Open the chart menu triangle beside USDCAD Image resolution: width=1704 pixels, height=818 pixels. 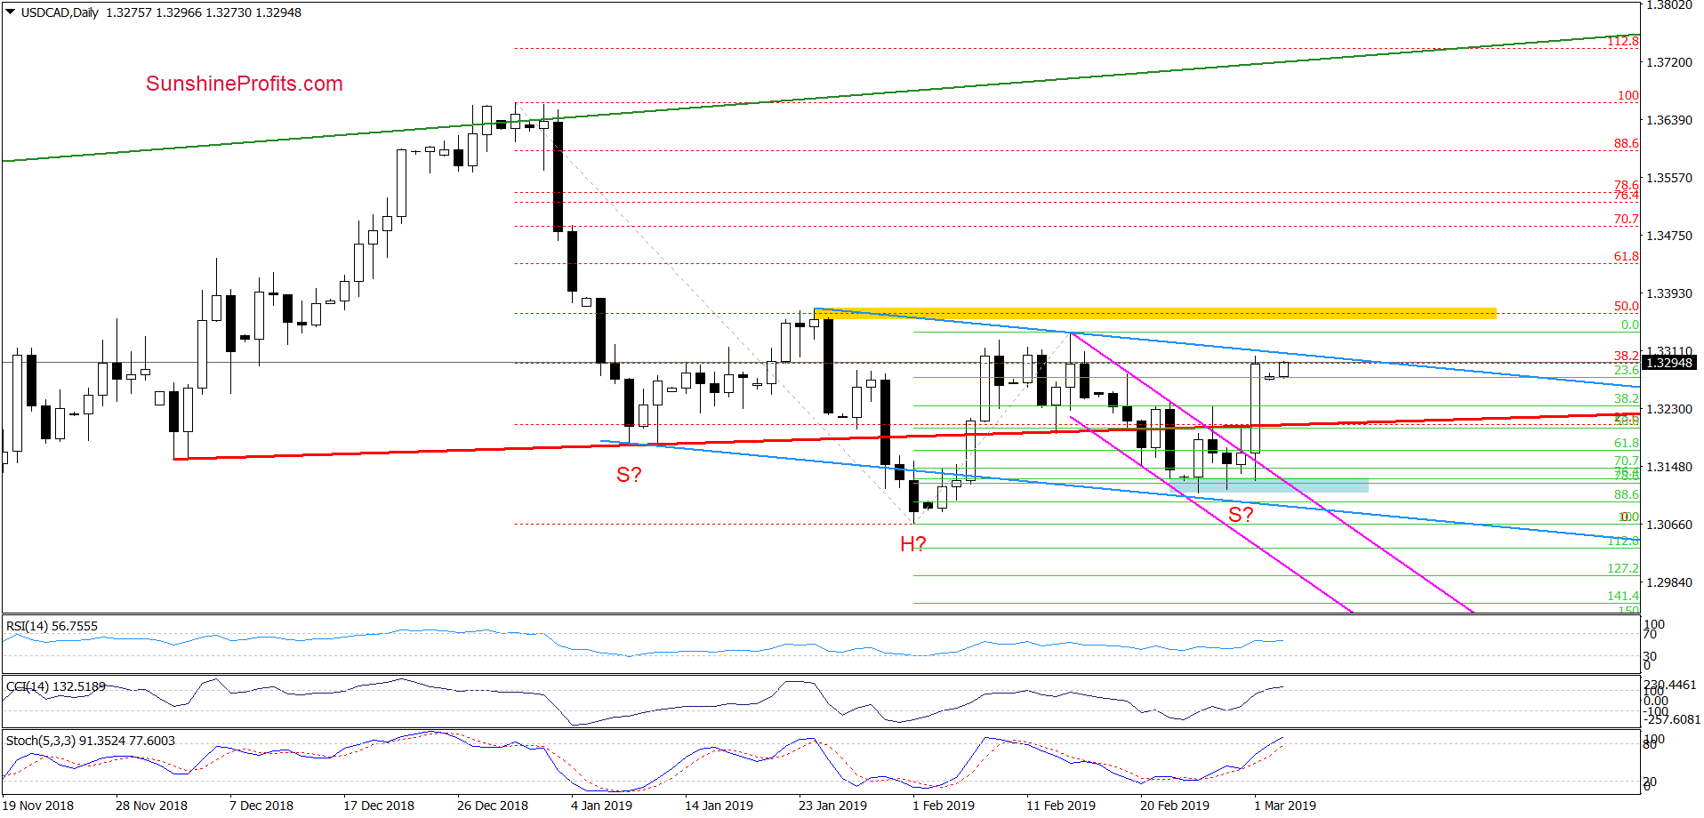point(11,12)
